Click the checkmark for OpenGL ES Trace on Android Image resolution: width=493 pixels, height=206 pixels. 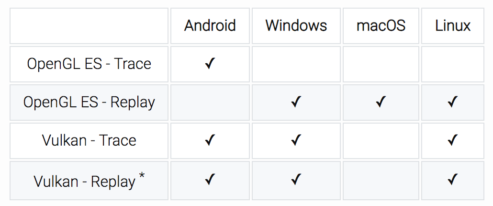click(210, 64)
